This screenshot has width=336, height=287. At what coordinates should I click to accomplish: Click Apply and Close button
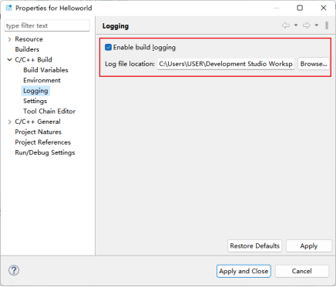point(244,271)
